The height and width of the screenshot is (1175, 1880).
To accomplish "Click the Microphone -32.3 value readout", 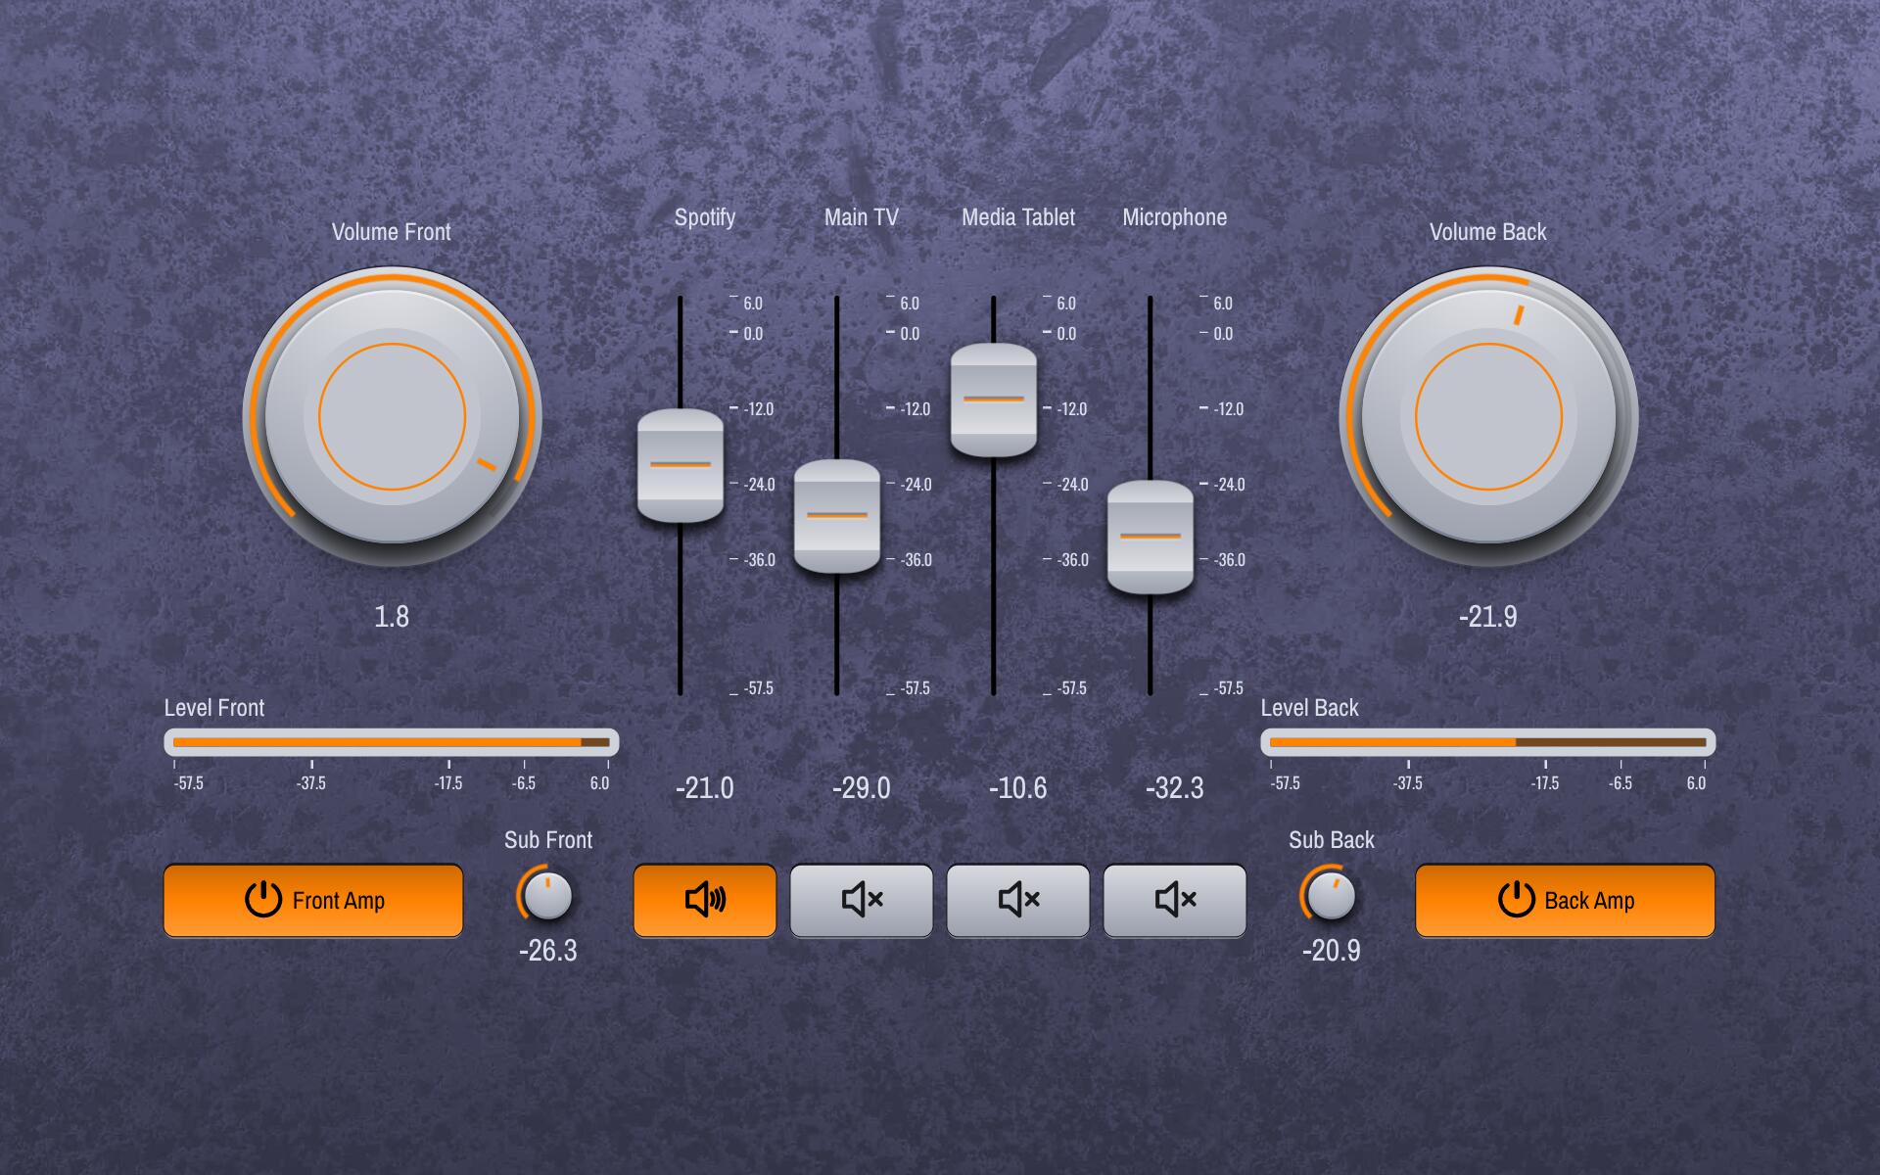I will [1174, 788].
